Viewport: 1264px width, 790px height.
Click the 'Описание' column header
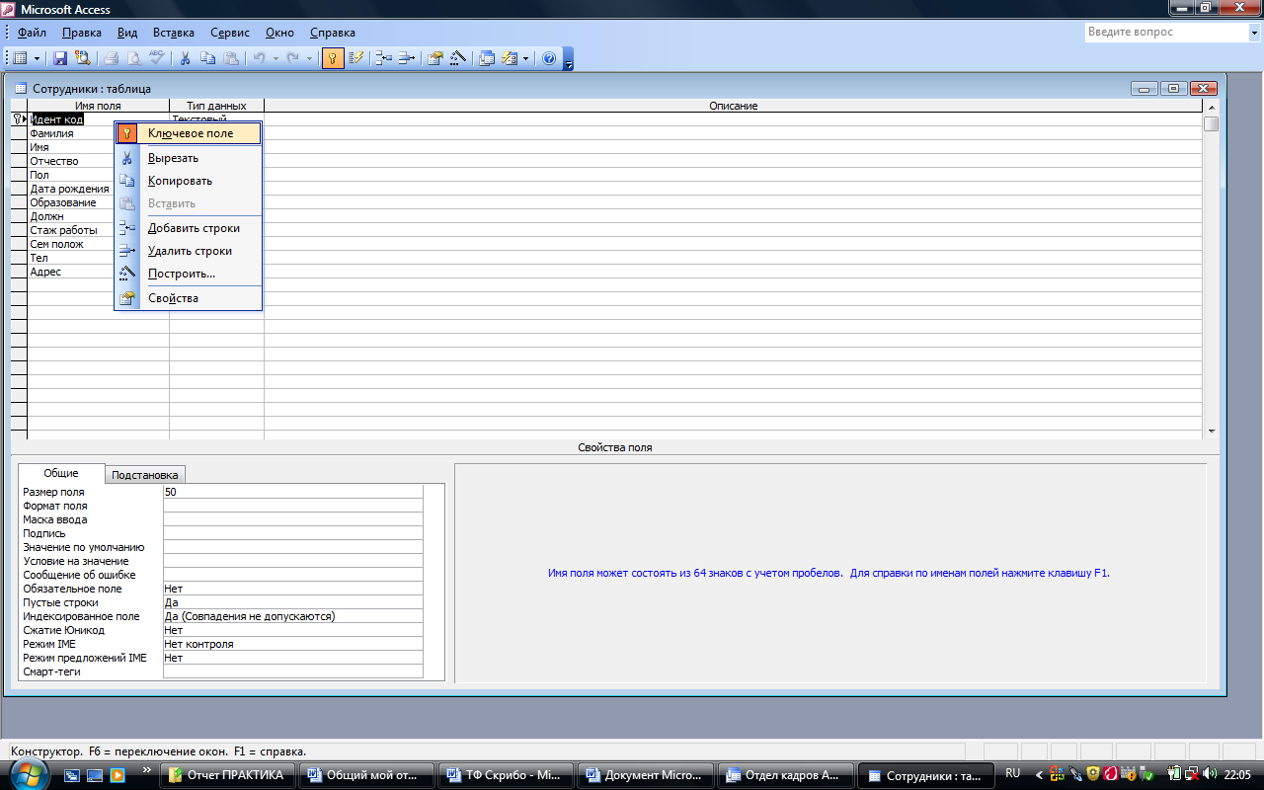[x=734, y=106]
